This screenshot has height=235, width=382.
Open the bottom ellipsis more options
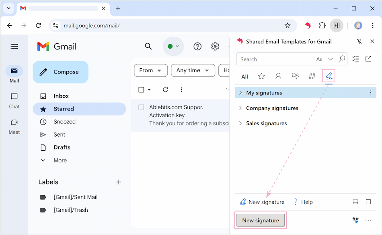coord(368,220)
